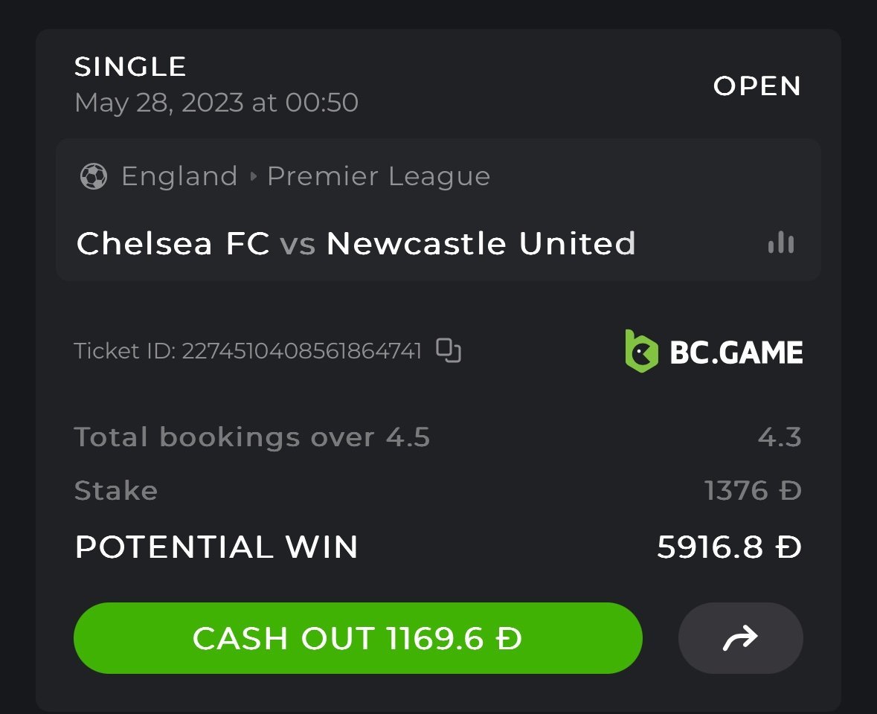Viewport: 877px width, 714px height.
Task: Click the arrow between England and Premier League
Action: (x=253, y=177)
